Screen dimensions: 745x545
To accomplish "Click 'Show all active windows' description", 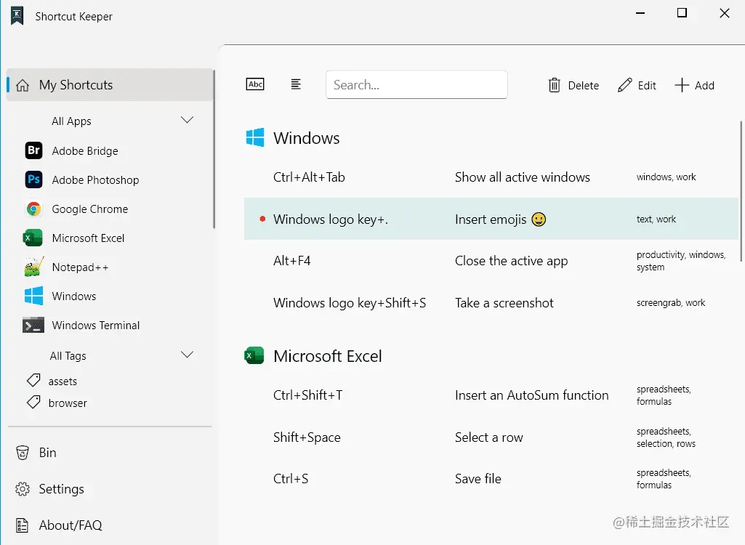I will click(522, 177).
